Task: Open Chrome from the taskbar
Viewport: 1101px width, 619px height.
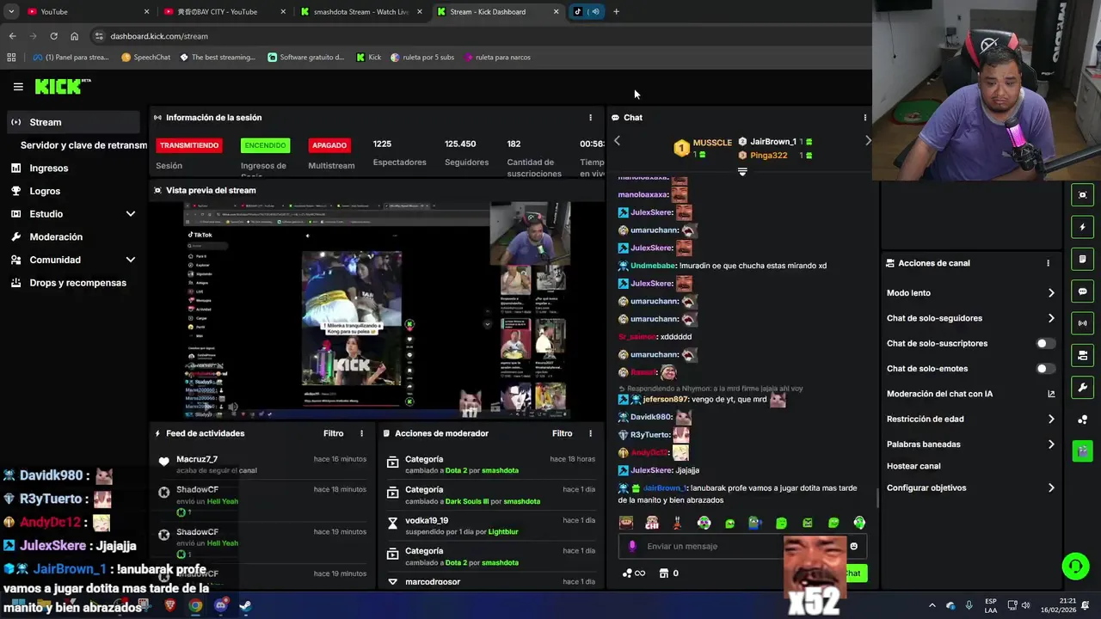Action: pyautogui.click(x=195, y=605)
